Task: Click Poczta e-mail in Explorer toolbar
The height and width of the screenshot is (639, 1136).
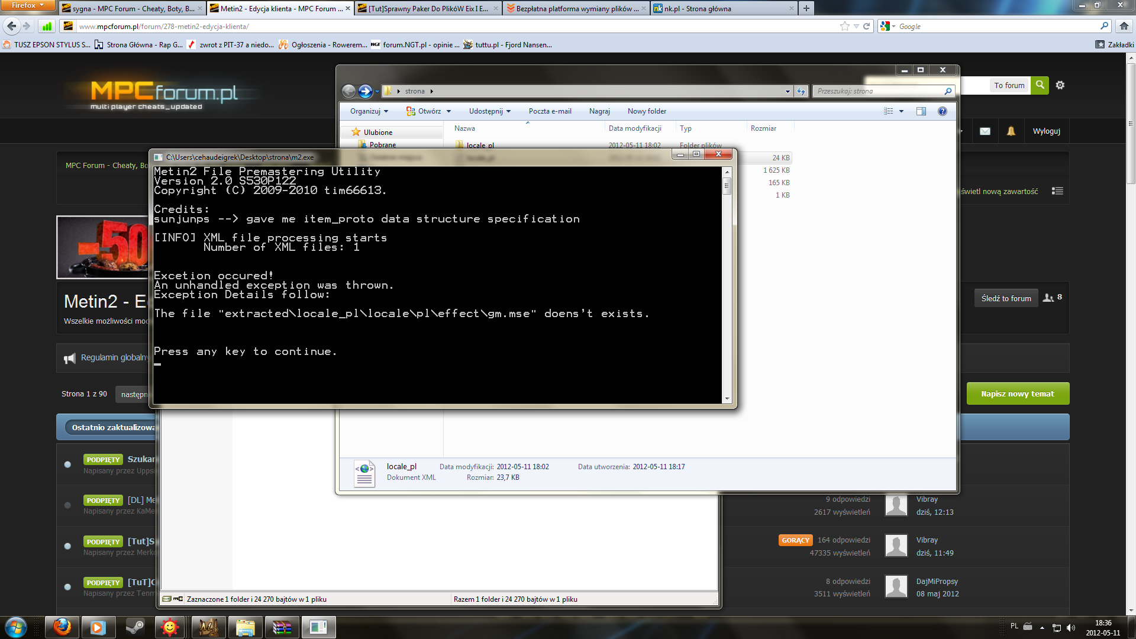Action: 550,111
